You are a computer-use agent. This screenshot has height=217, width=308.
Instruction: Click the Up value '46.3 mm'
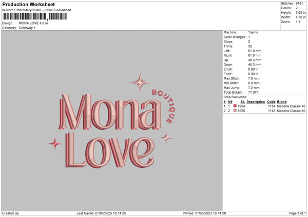tap(255, 60)
